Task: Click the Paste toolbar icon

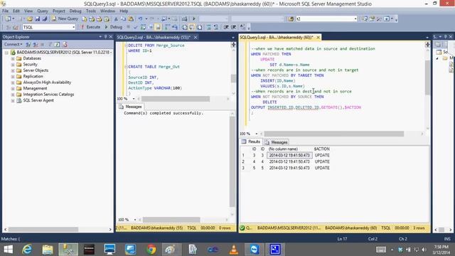Action: pyautogui.click(x=131, y=18)
